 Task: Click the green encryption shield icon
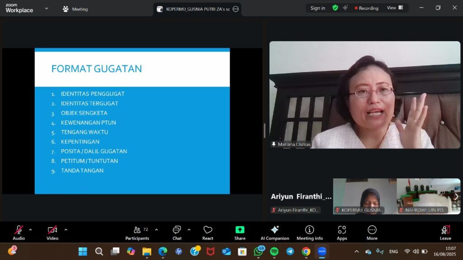click(x=335, y=8)
